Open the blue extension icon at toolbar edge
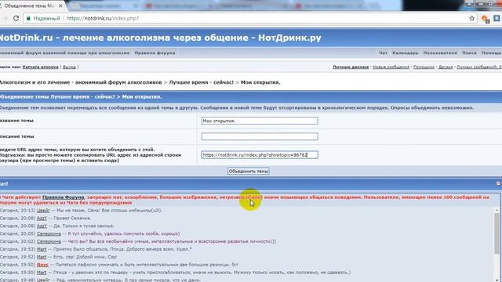 click(x=497, y=19)
